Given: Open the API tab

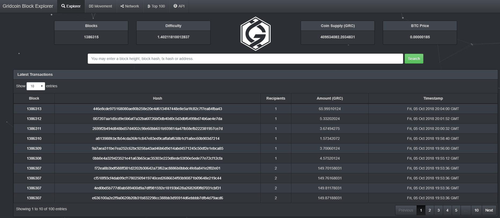Looking at the screenshot, I should 179,6.
